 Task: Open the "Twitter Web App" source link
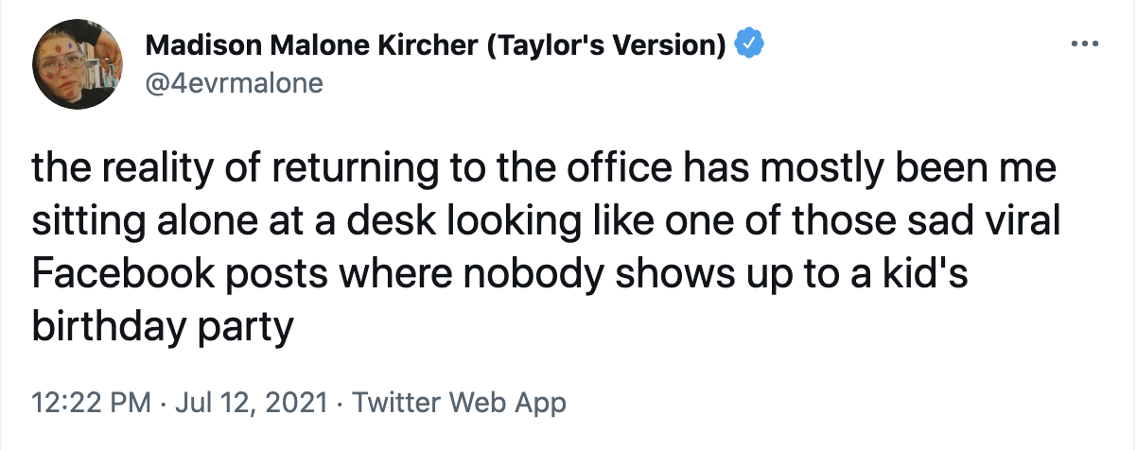(x=460, y=404)
